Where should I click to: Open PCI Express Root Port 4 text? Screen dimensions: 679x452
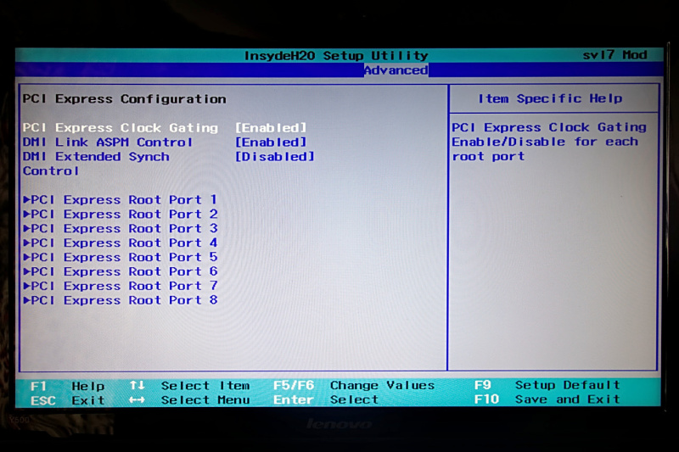[124, 243]
